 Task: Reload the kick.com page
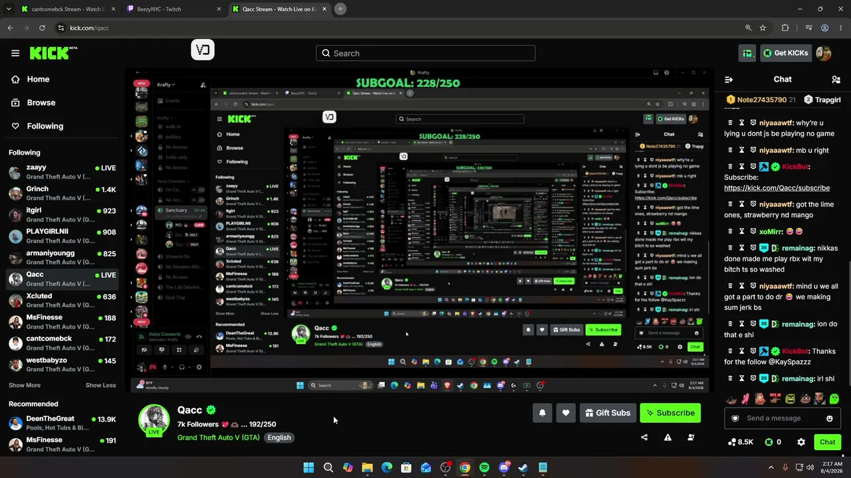pos(42,28)
